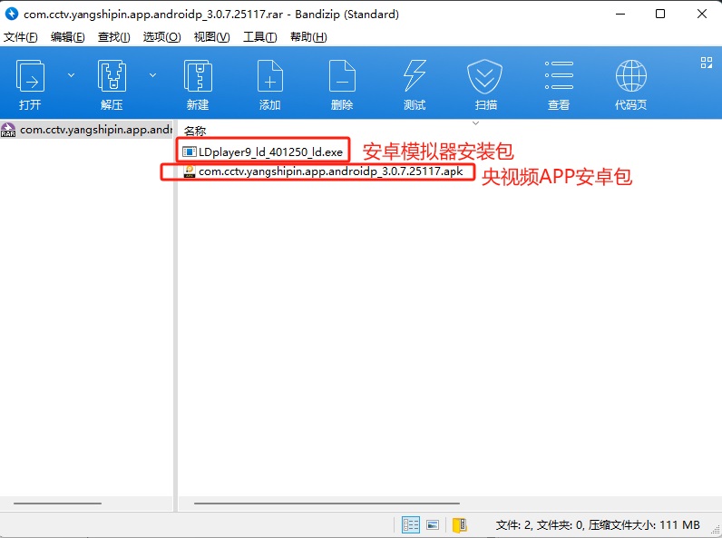
Task: Open the Options (选项) menu
Action: click(162, 37)
